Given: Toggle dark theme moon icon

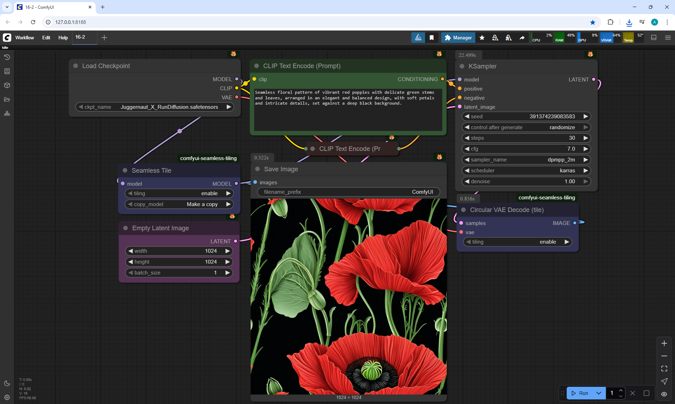Looking at the screenshot, I should (x=7, y=383).
